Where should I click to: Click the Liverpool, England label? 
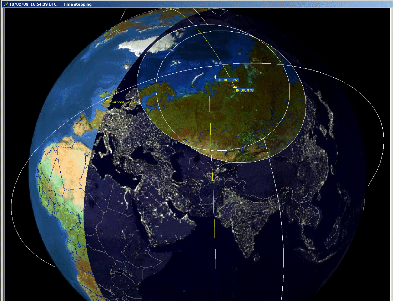click(124, 102)
